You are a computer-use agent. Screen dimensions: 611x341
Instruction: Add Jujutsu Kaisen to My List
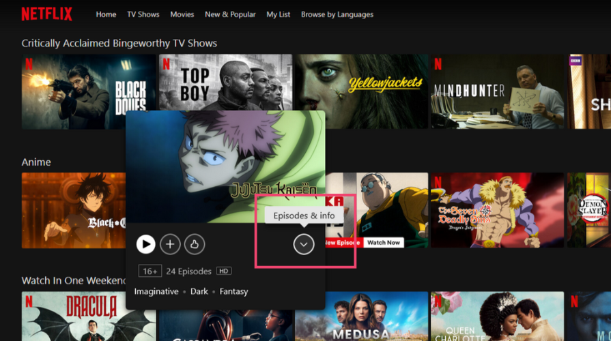170,244
